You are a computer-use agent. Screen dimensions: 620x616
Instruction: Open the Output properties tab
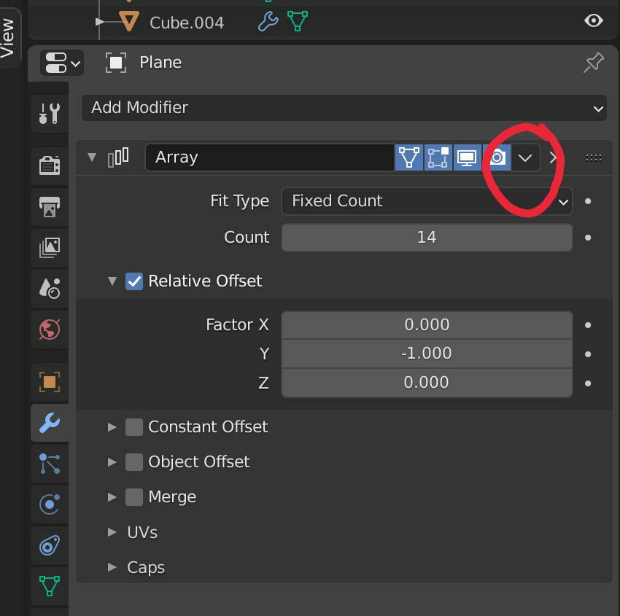(50, 206)
